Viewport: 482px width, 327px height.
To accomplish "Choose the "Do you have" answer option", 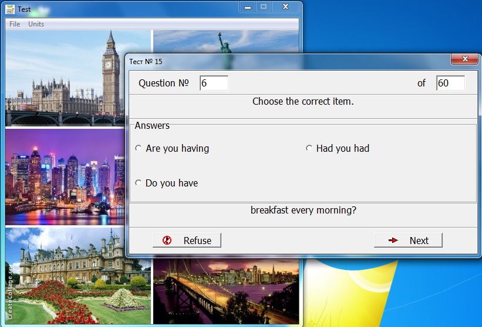I will (x=167, y=183).
